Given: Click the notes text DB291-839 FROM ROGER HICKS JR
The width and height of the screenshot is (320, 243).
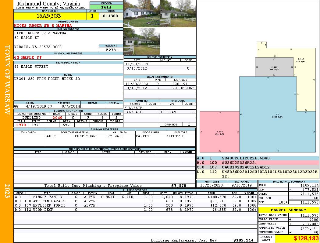Looking at the screenshot, I should [47, 79].
